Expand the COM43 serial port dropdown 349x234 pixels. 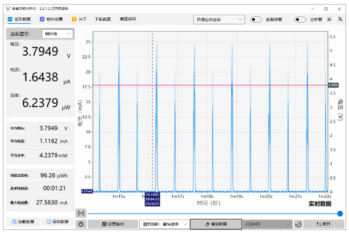pos(267,224)
